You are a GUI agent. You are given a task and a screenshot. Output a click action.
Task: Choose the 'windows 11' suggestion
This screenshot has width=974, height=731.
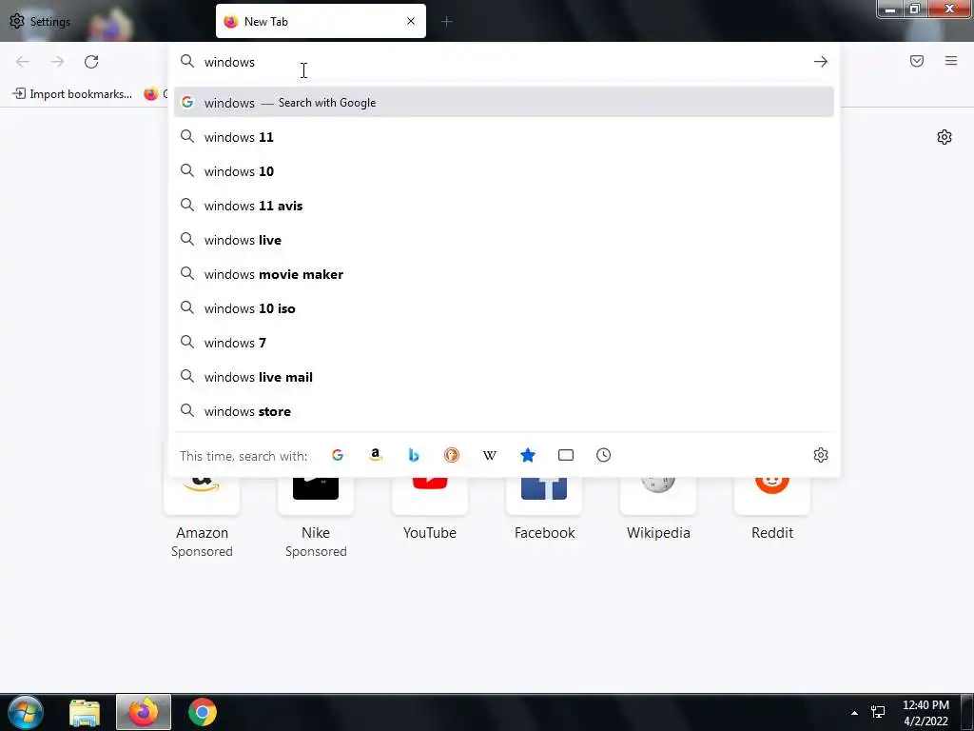504,137
